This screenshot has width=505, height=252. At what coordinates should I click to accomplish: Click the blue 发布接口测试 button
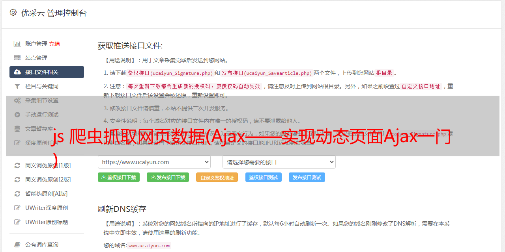tap(307, 177)
